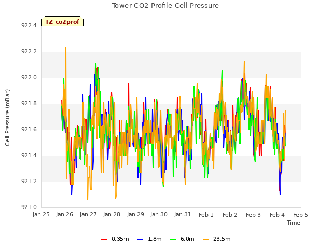This screenshot has width=332, height=249.
Task: Click the 922.2 y-axis label
Action: pyautogui.click(x=29, y=52)
